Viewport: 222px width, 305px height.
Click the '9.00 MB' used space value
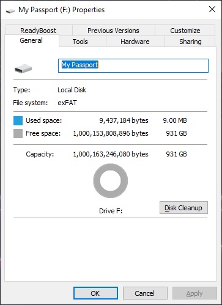click(x=175, y=120)
